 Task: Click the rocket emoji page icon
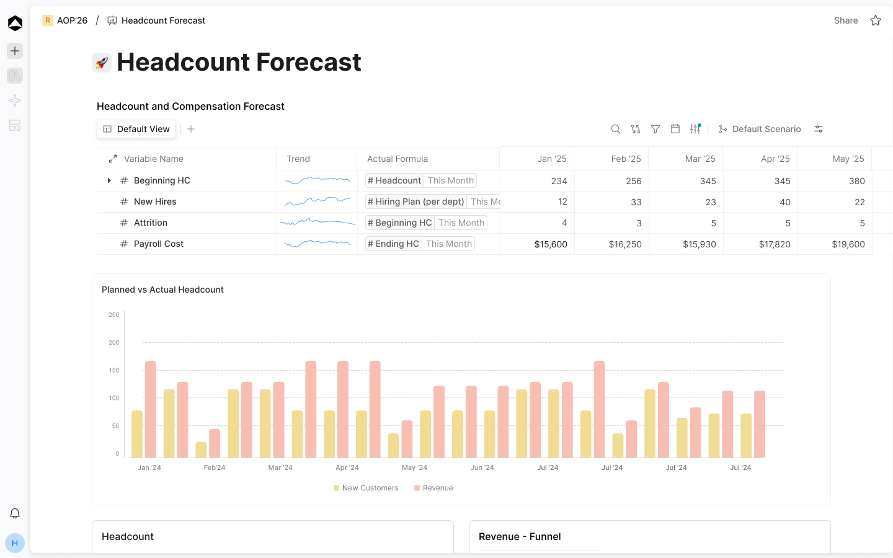(102, 63)
